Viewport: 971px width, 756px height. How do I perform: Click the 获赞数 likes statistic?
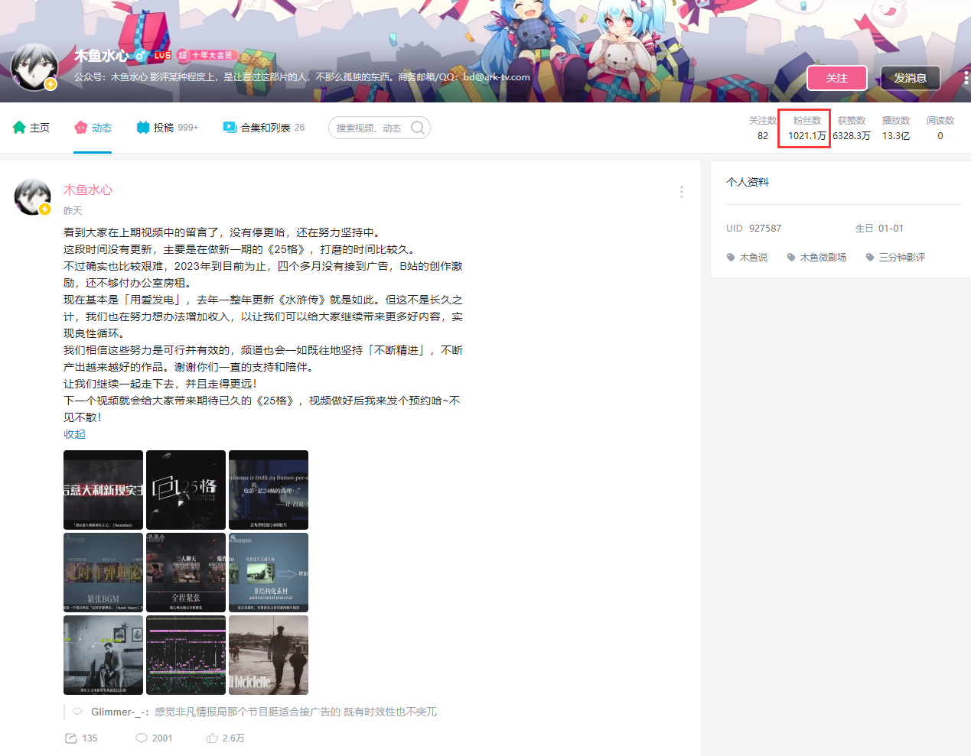click(x=852, y=128)
